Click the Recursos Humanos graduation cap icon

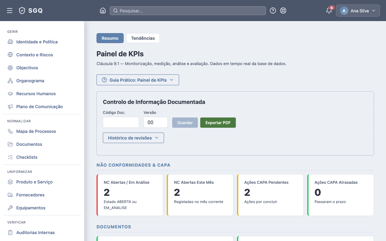[x=10, y=94]
